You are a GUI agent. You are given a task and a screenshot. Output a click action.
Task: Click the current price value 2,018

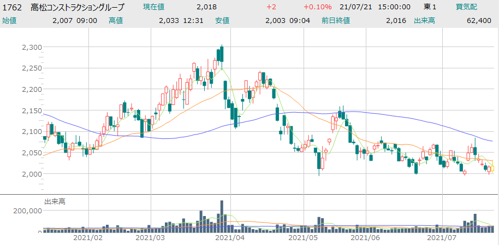pos(206,7)
